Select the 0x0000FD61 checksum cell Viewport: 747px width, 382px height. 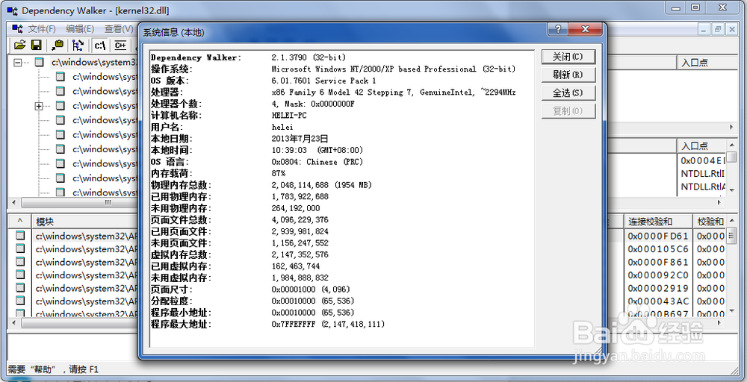point(658,236)
